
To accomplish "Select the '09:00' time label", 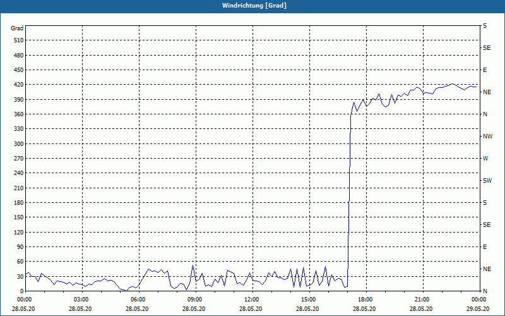I will pyautogui.click(x=194, y=300).
